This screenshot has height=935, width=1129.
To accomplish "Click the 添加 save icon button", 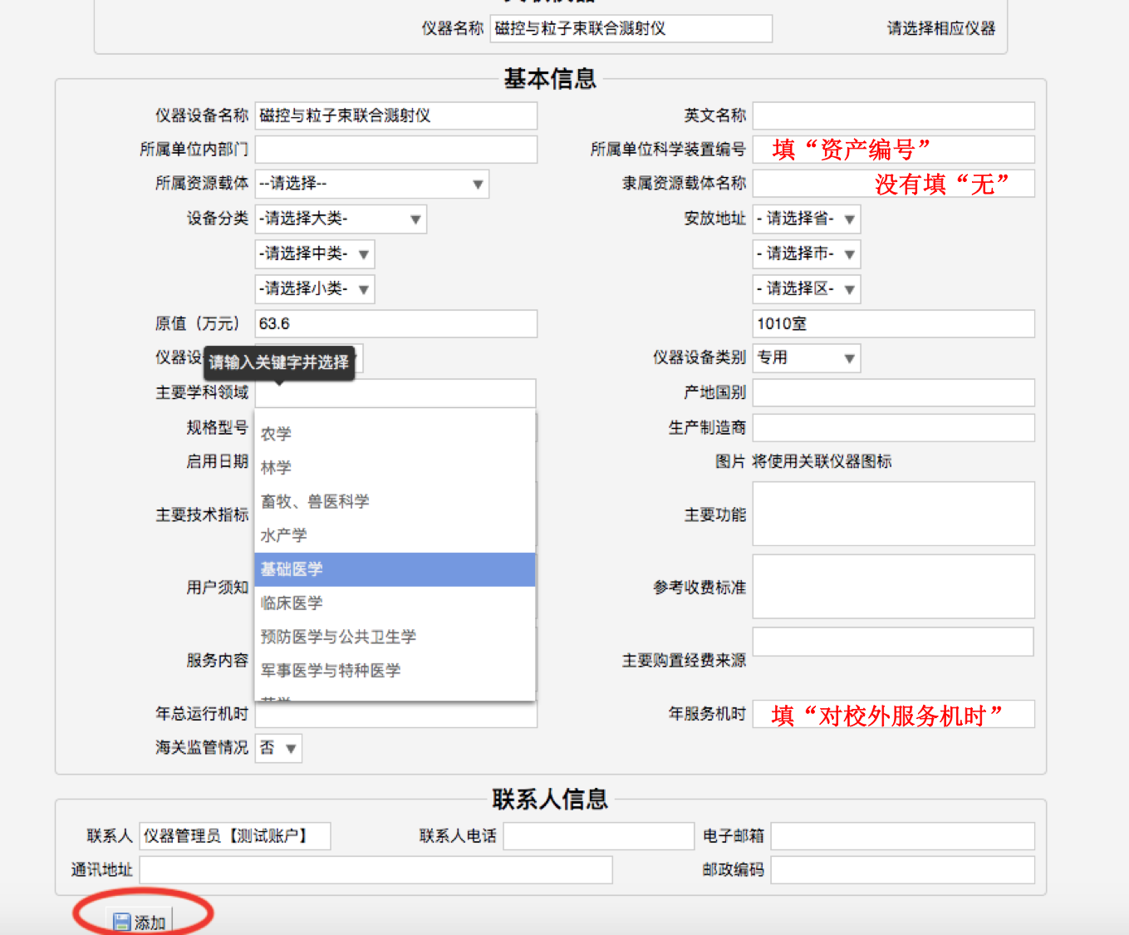I will [x=140, y=922].
